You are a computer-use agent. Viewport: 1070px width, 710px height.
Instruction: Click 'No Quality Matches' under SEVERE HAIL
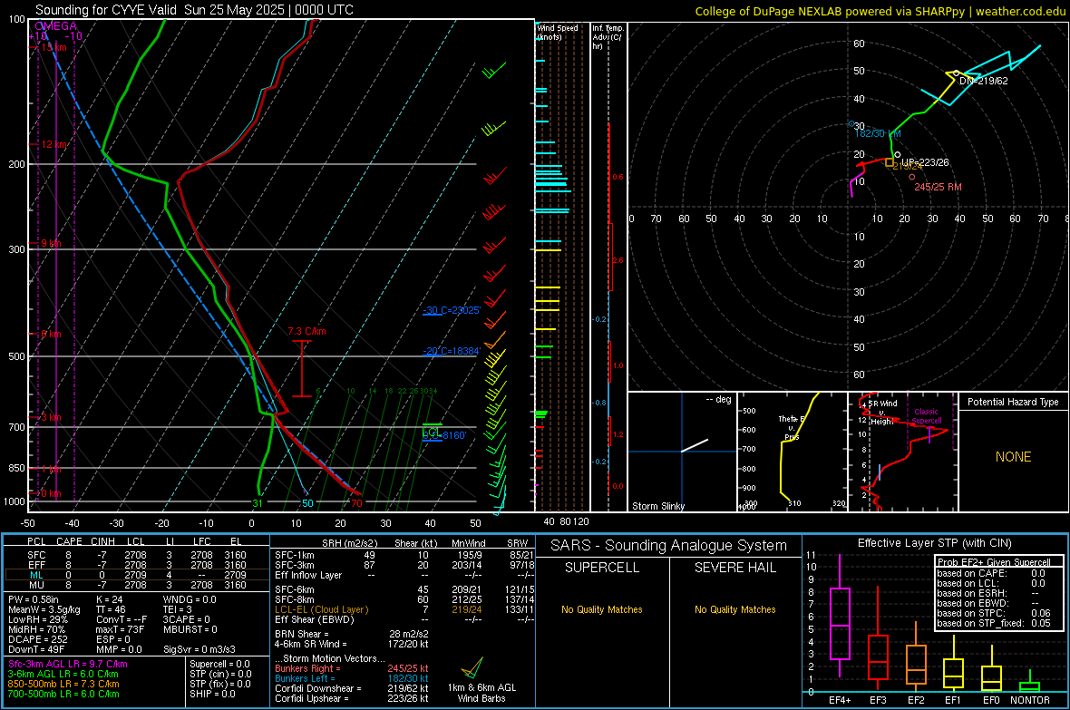coord(734,609)
